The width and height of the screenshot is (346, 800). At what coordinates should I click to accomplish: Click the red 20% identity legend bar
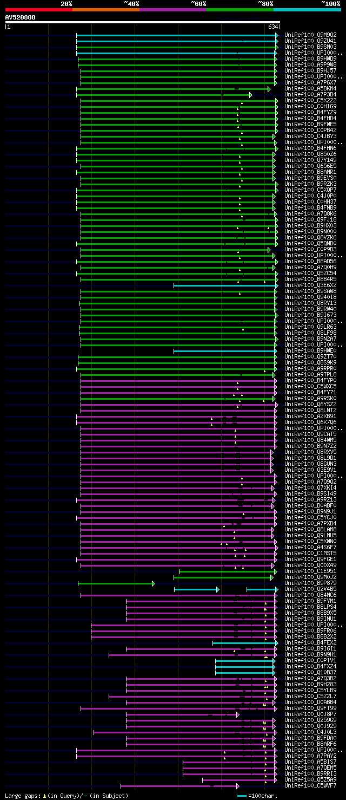(39, 9)
